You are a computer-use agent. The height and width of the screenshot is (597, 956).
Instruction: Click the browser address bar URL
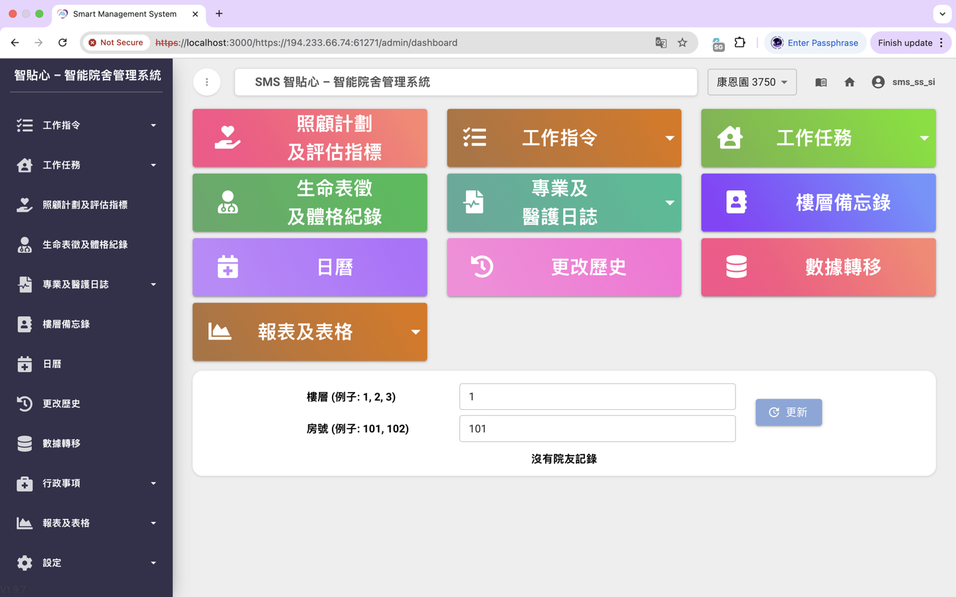coord(306,42)
